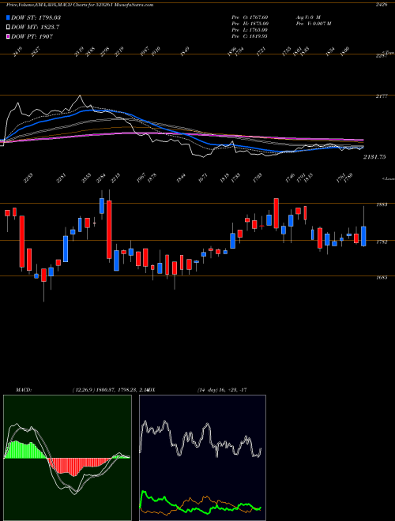Select the 'DOW ST: 1798.03' label
The height and width of the screenshot is (521, 395).
pyautogui.click(x=36, y=17)
